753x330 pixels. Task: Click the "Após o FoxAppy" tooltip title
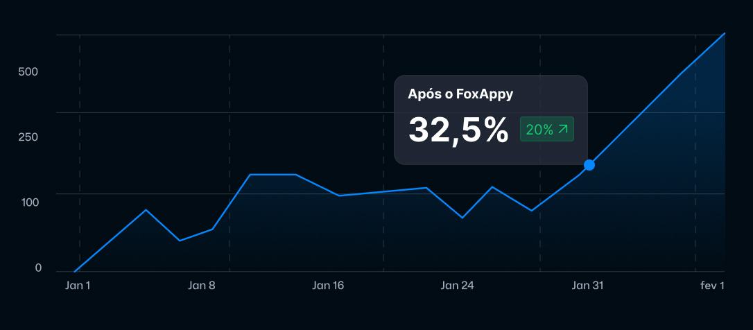click(x=460, y=94)
